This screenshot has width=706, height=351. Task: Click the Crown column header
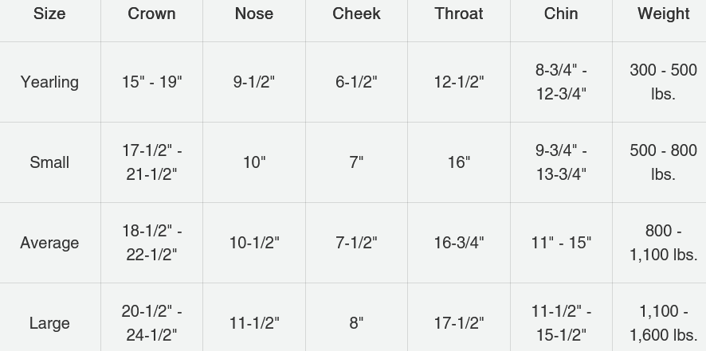151,14
